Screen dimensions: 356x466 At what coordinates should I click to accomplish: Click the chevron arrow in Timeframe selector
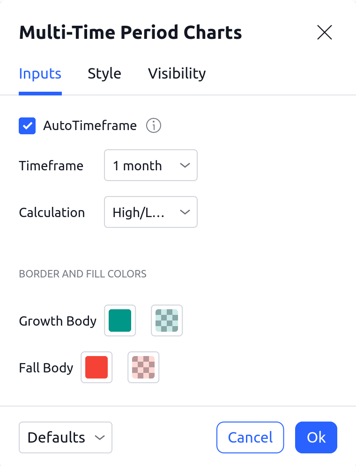pyautogui.click(x=185, y=165)
